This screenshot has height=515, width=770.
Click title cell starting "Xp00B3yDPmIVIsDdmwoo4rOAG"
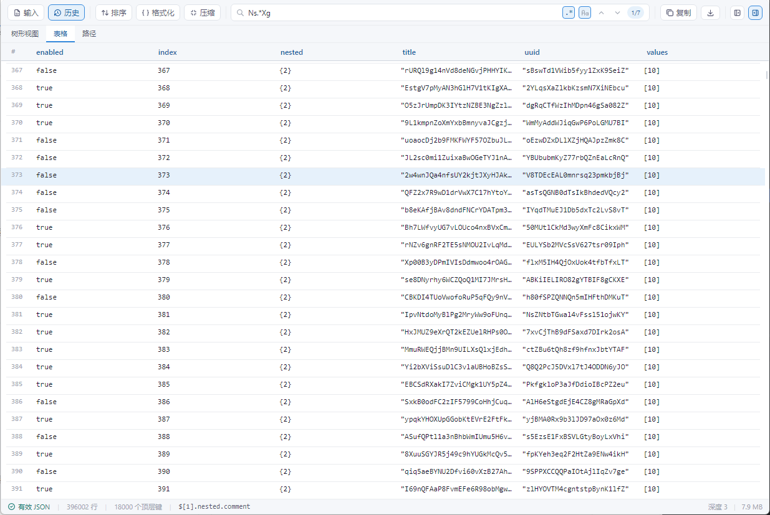pos(456,262)
